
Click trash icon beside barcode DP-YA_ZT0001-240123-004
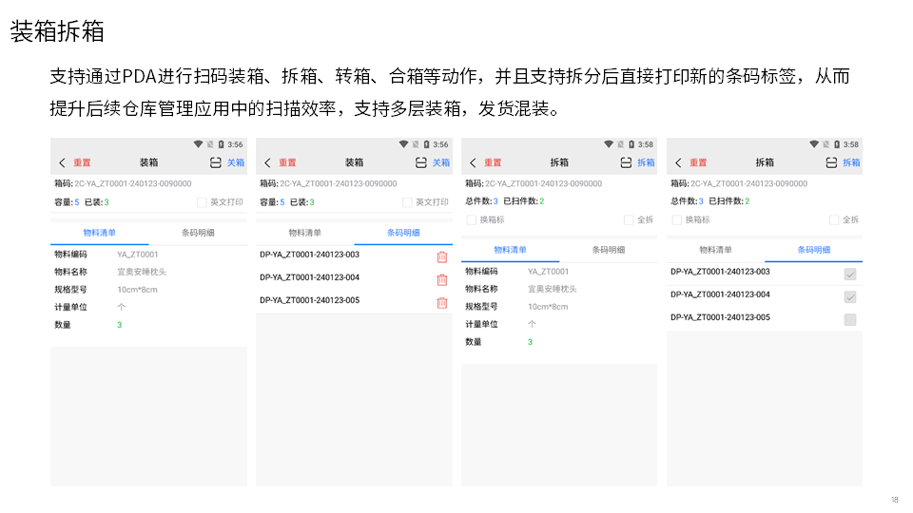click(441, 279)
